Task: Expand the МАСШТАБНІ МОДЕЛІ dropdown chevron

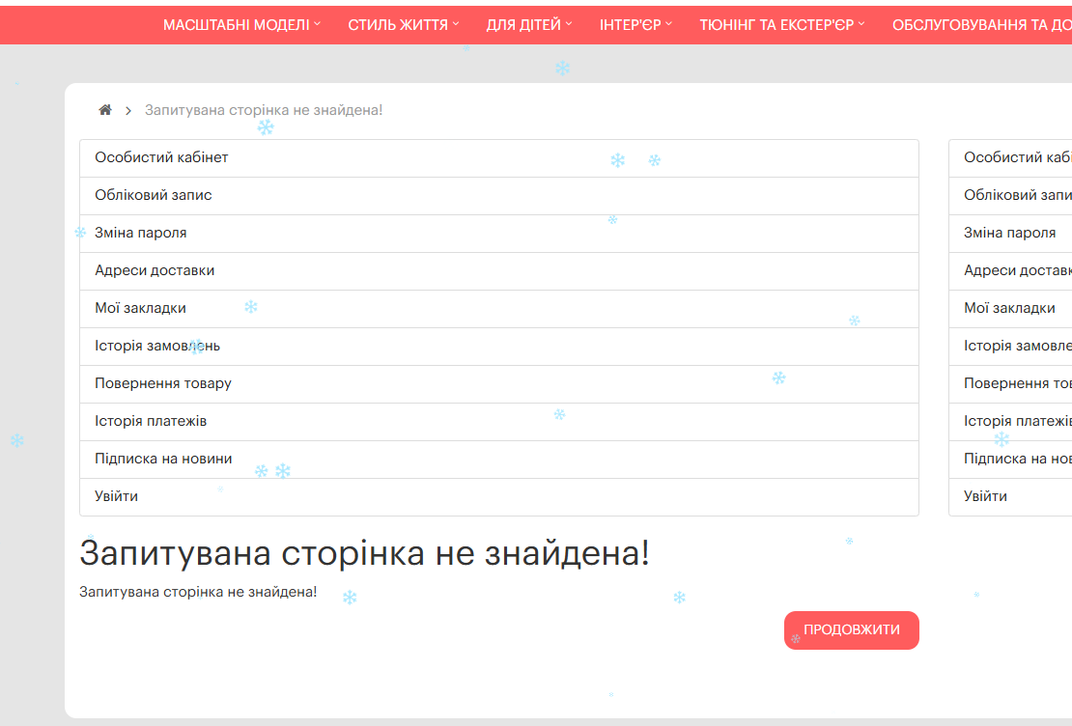Action: point(317,24)
